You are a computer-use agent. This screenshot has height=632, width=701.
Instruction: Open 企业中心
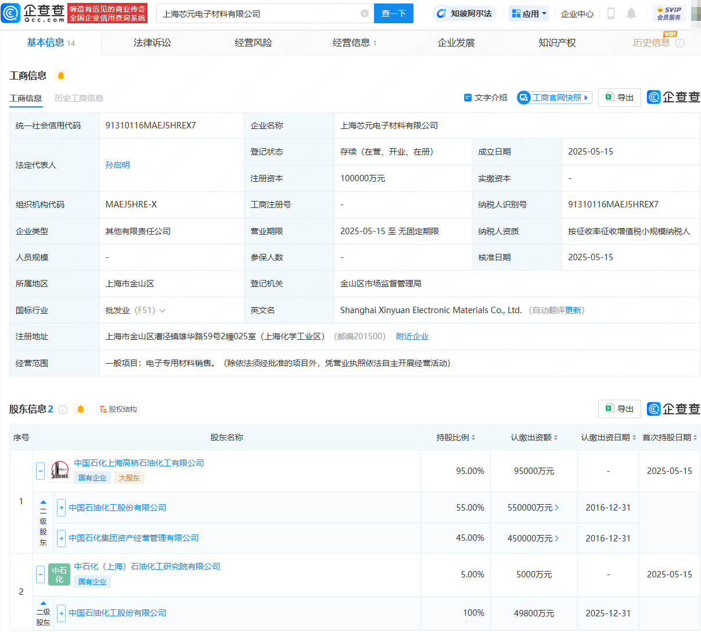click(577, 13)
